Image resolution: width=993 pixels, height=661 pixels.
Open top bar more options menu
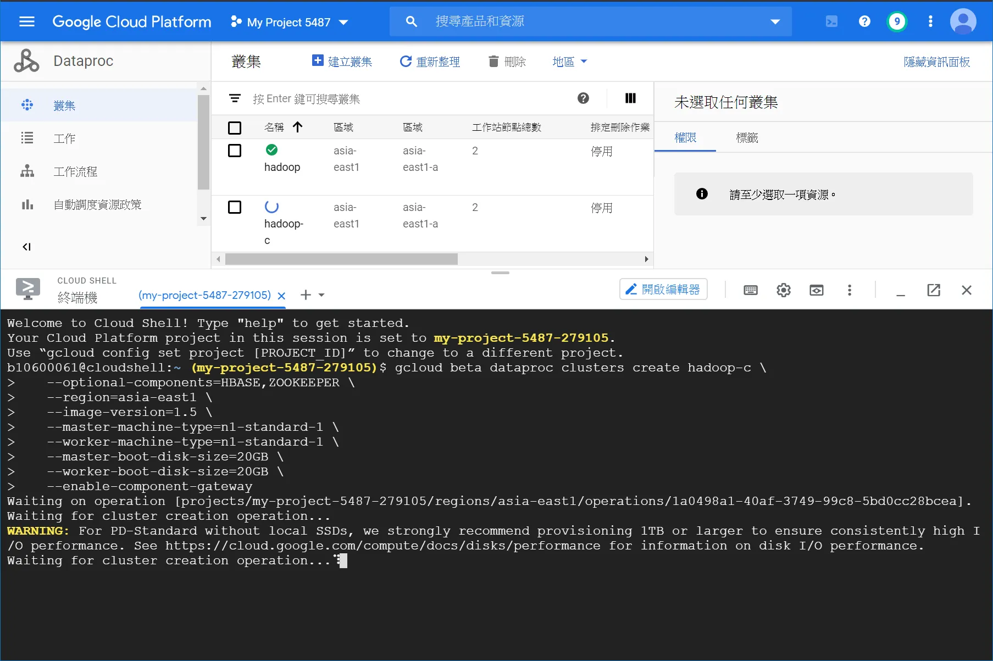pyautogui.click(x=930, y=21)
